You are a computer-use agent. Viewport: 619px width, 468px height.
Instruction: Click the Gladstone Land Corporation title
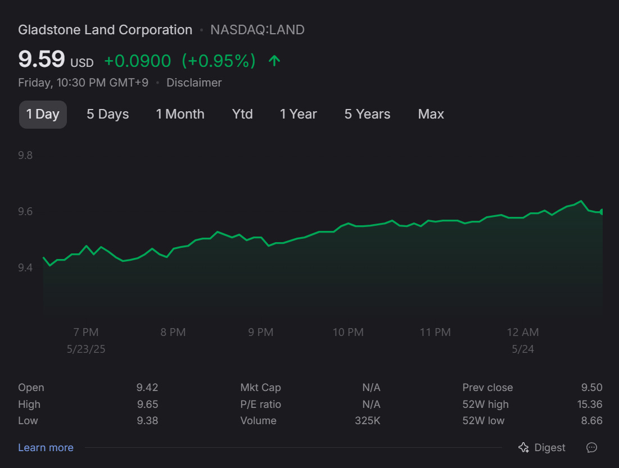pos(105,30)
